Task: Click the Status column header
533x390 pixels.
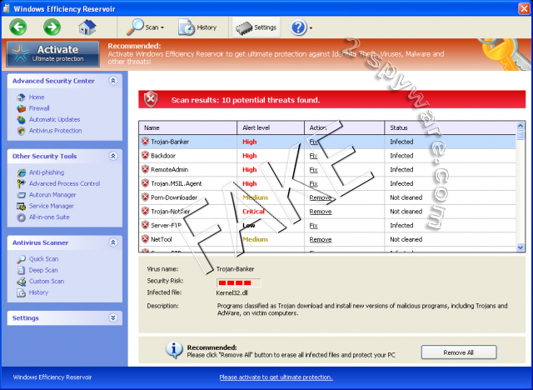Action: 451,127
